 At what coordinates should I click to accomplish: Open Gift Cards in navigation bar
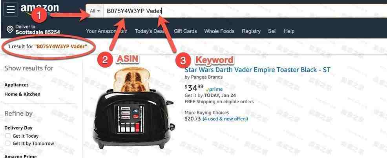(185, 31)
